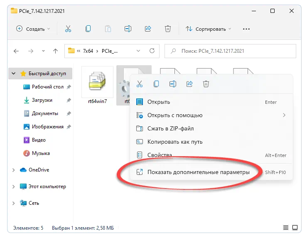Viewport: 307px width, 238px height.
Task: Open Изображения in the sidebar
Action: point(48,127)
